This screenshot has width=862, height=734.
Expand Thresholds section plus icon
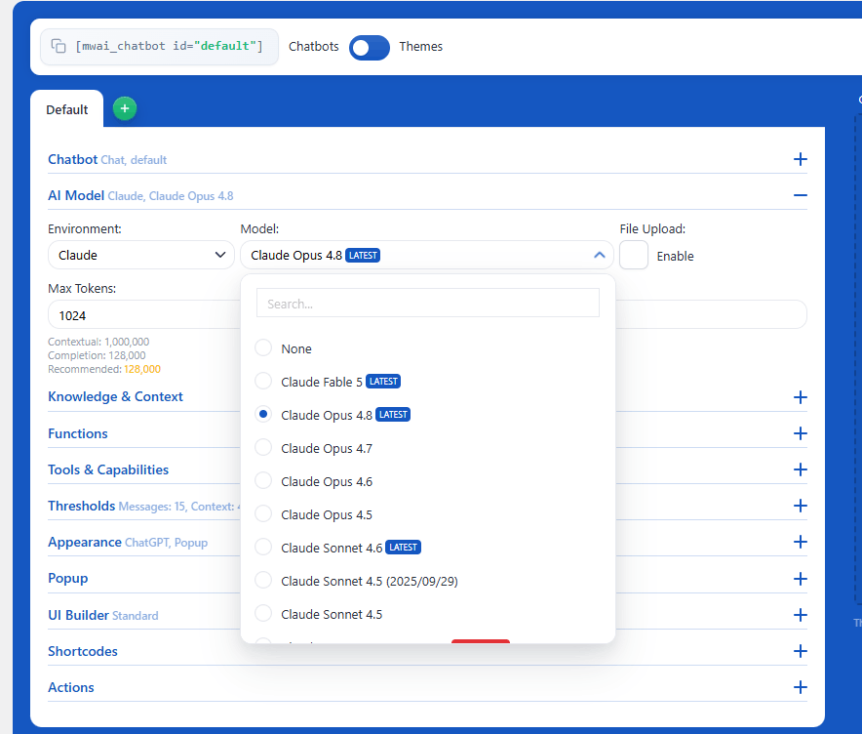(x=800, y=507)
